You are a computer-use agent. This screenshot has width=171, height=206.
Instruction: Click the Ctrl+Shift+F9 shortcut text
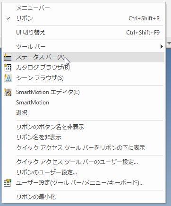[143, 33]
